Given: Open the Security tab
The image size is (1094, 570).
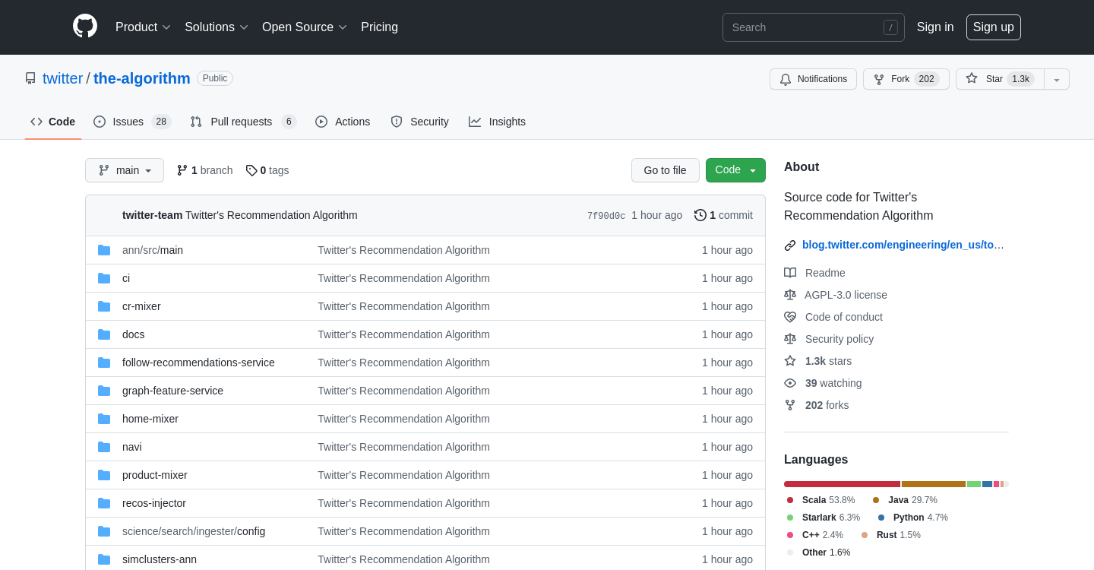Looking at the screenshot, I should click(419, 122).
